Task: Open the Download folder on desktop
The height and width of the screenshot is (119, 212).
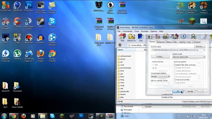Action: coord(17,87)
